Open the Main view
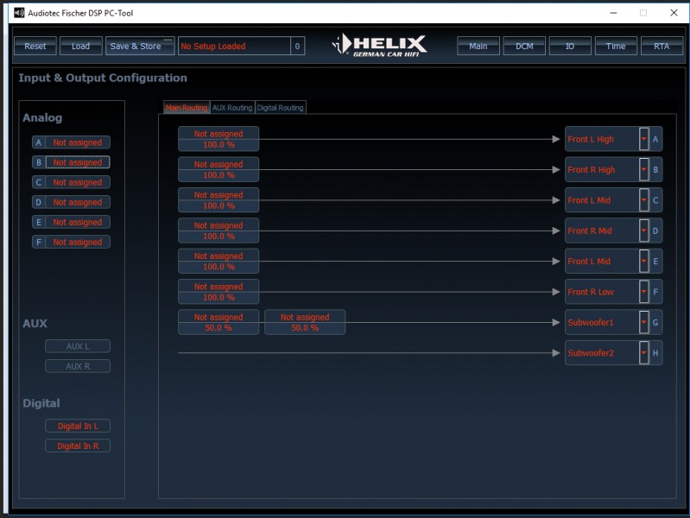690x518 pixels. pyautogui.click(x=478, y=46)
